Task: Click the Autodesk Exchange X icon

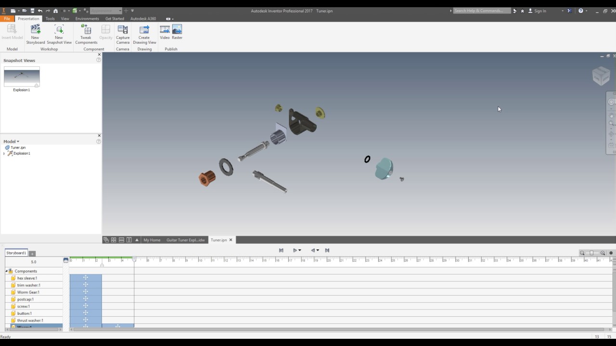Action: pyautogui.click(x=569, y=11)
